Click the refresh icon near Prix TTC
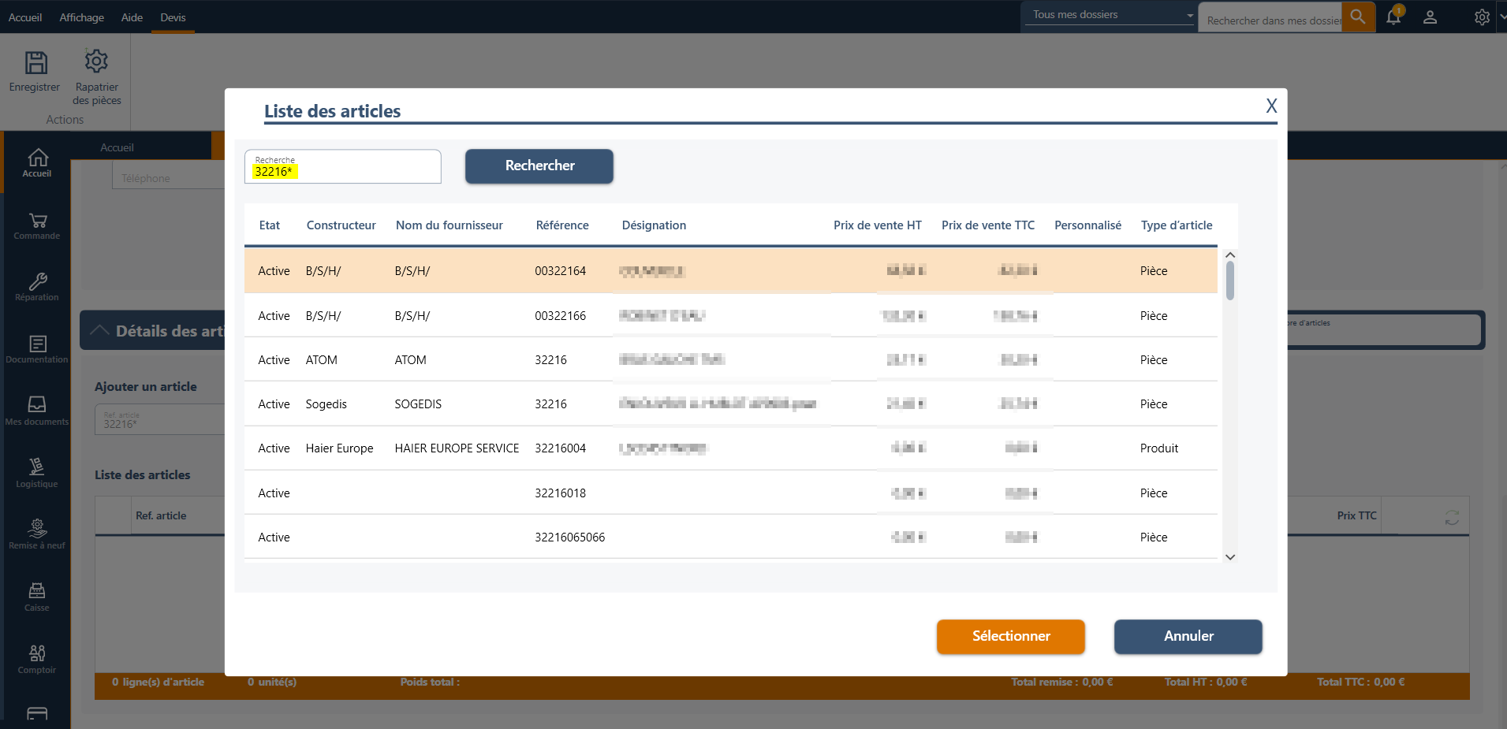 (x=1452, y=518)
